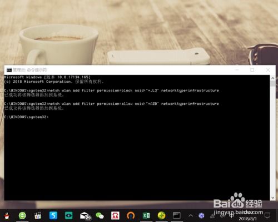This screenshot has width=278, height=222.
Task: Click the 2018/8/1 date clock
Action: (x=247, y=219)
